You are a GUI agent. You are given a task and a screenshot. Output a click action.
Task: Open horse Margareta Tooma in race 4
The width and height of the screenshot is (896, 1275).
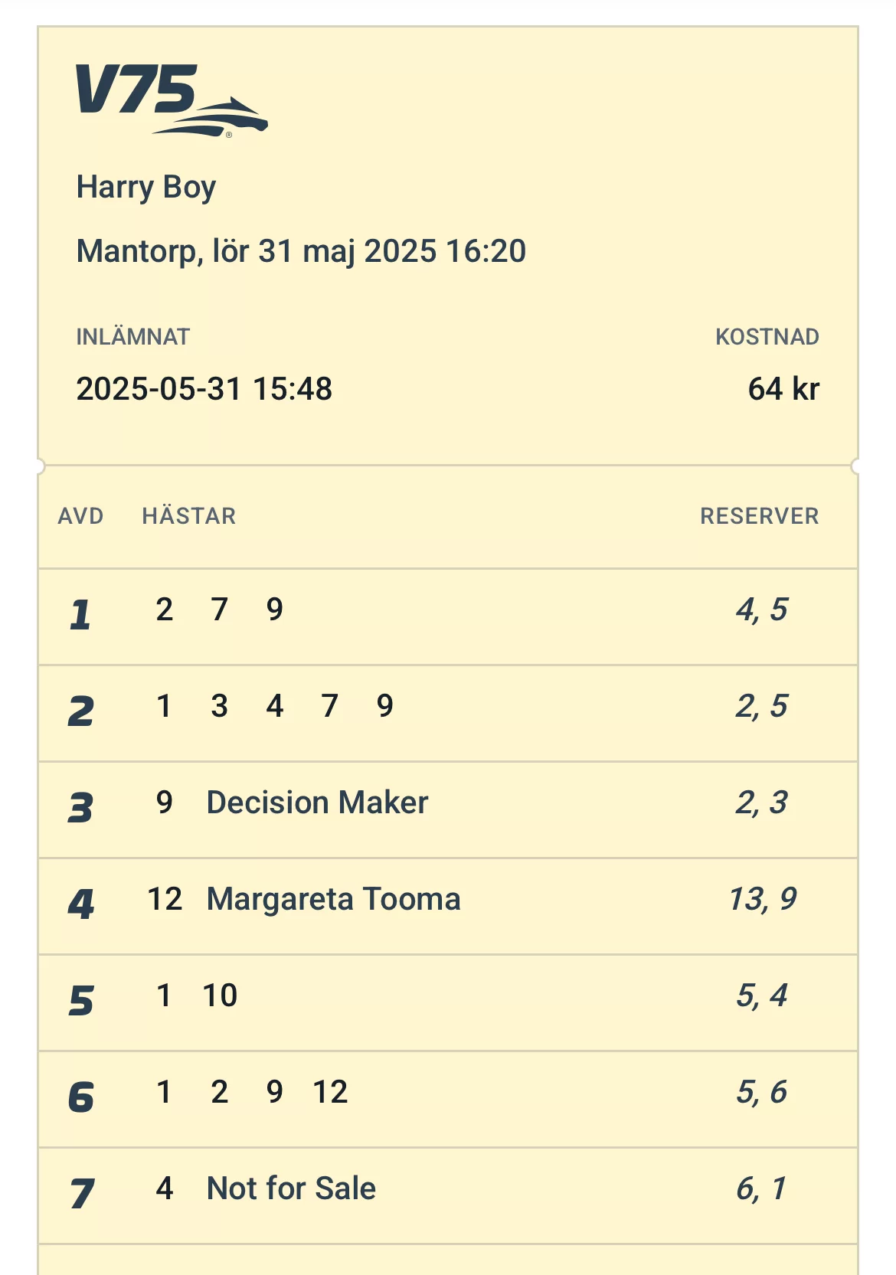333,899
